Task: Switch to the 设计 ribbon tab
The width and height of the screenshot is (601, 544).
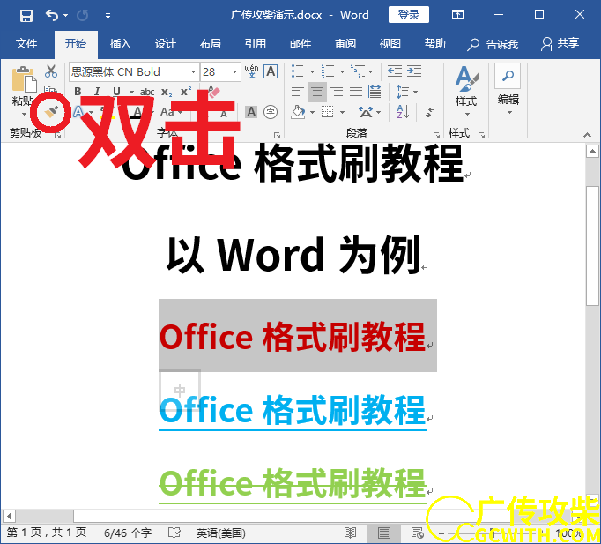Action: (x=165, y=44)
